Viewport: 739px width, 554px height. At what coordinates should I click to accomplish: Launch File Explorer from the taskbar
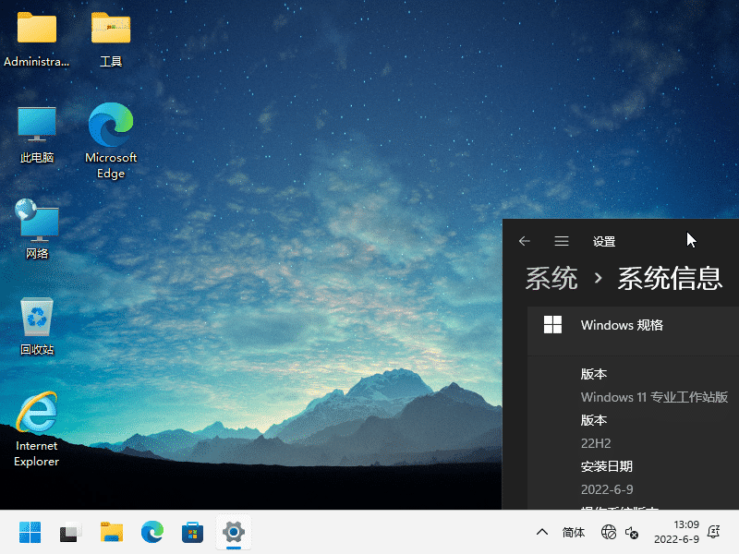(112, 532)
